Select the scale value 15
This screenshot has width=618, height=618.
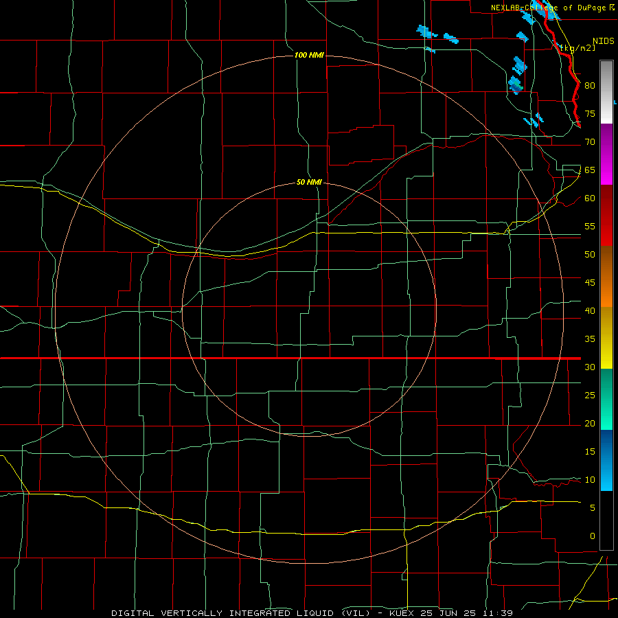[x=590, y=452]
